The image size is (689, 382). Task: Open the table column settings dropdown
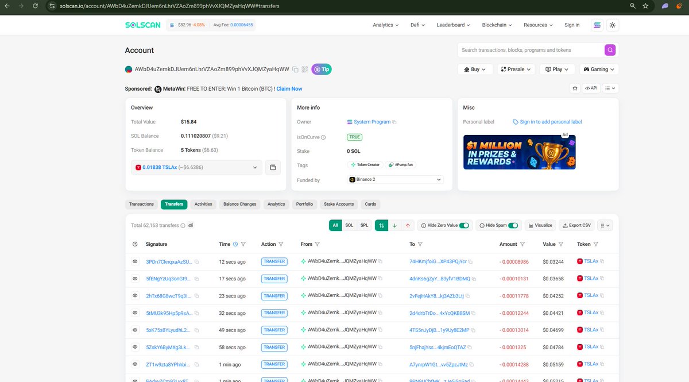[606, 226]
